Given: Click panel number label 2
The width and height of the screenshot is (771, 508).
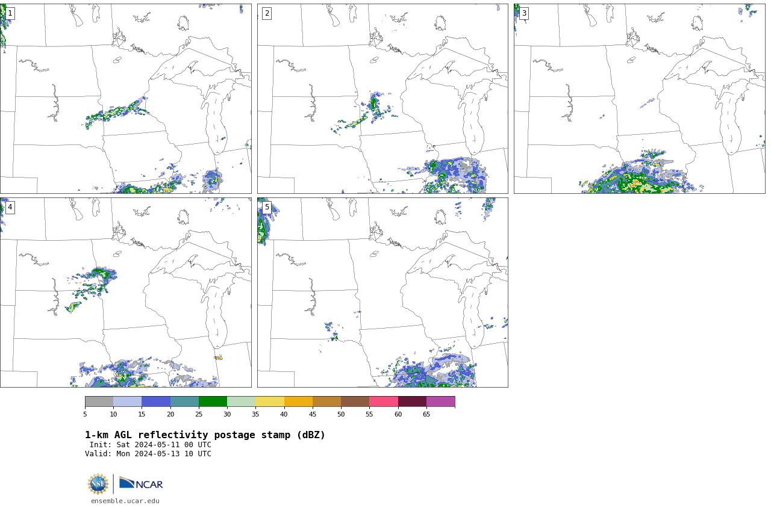Looking at the screenshot, I should click(x=267, y=13).
